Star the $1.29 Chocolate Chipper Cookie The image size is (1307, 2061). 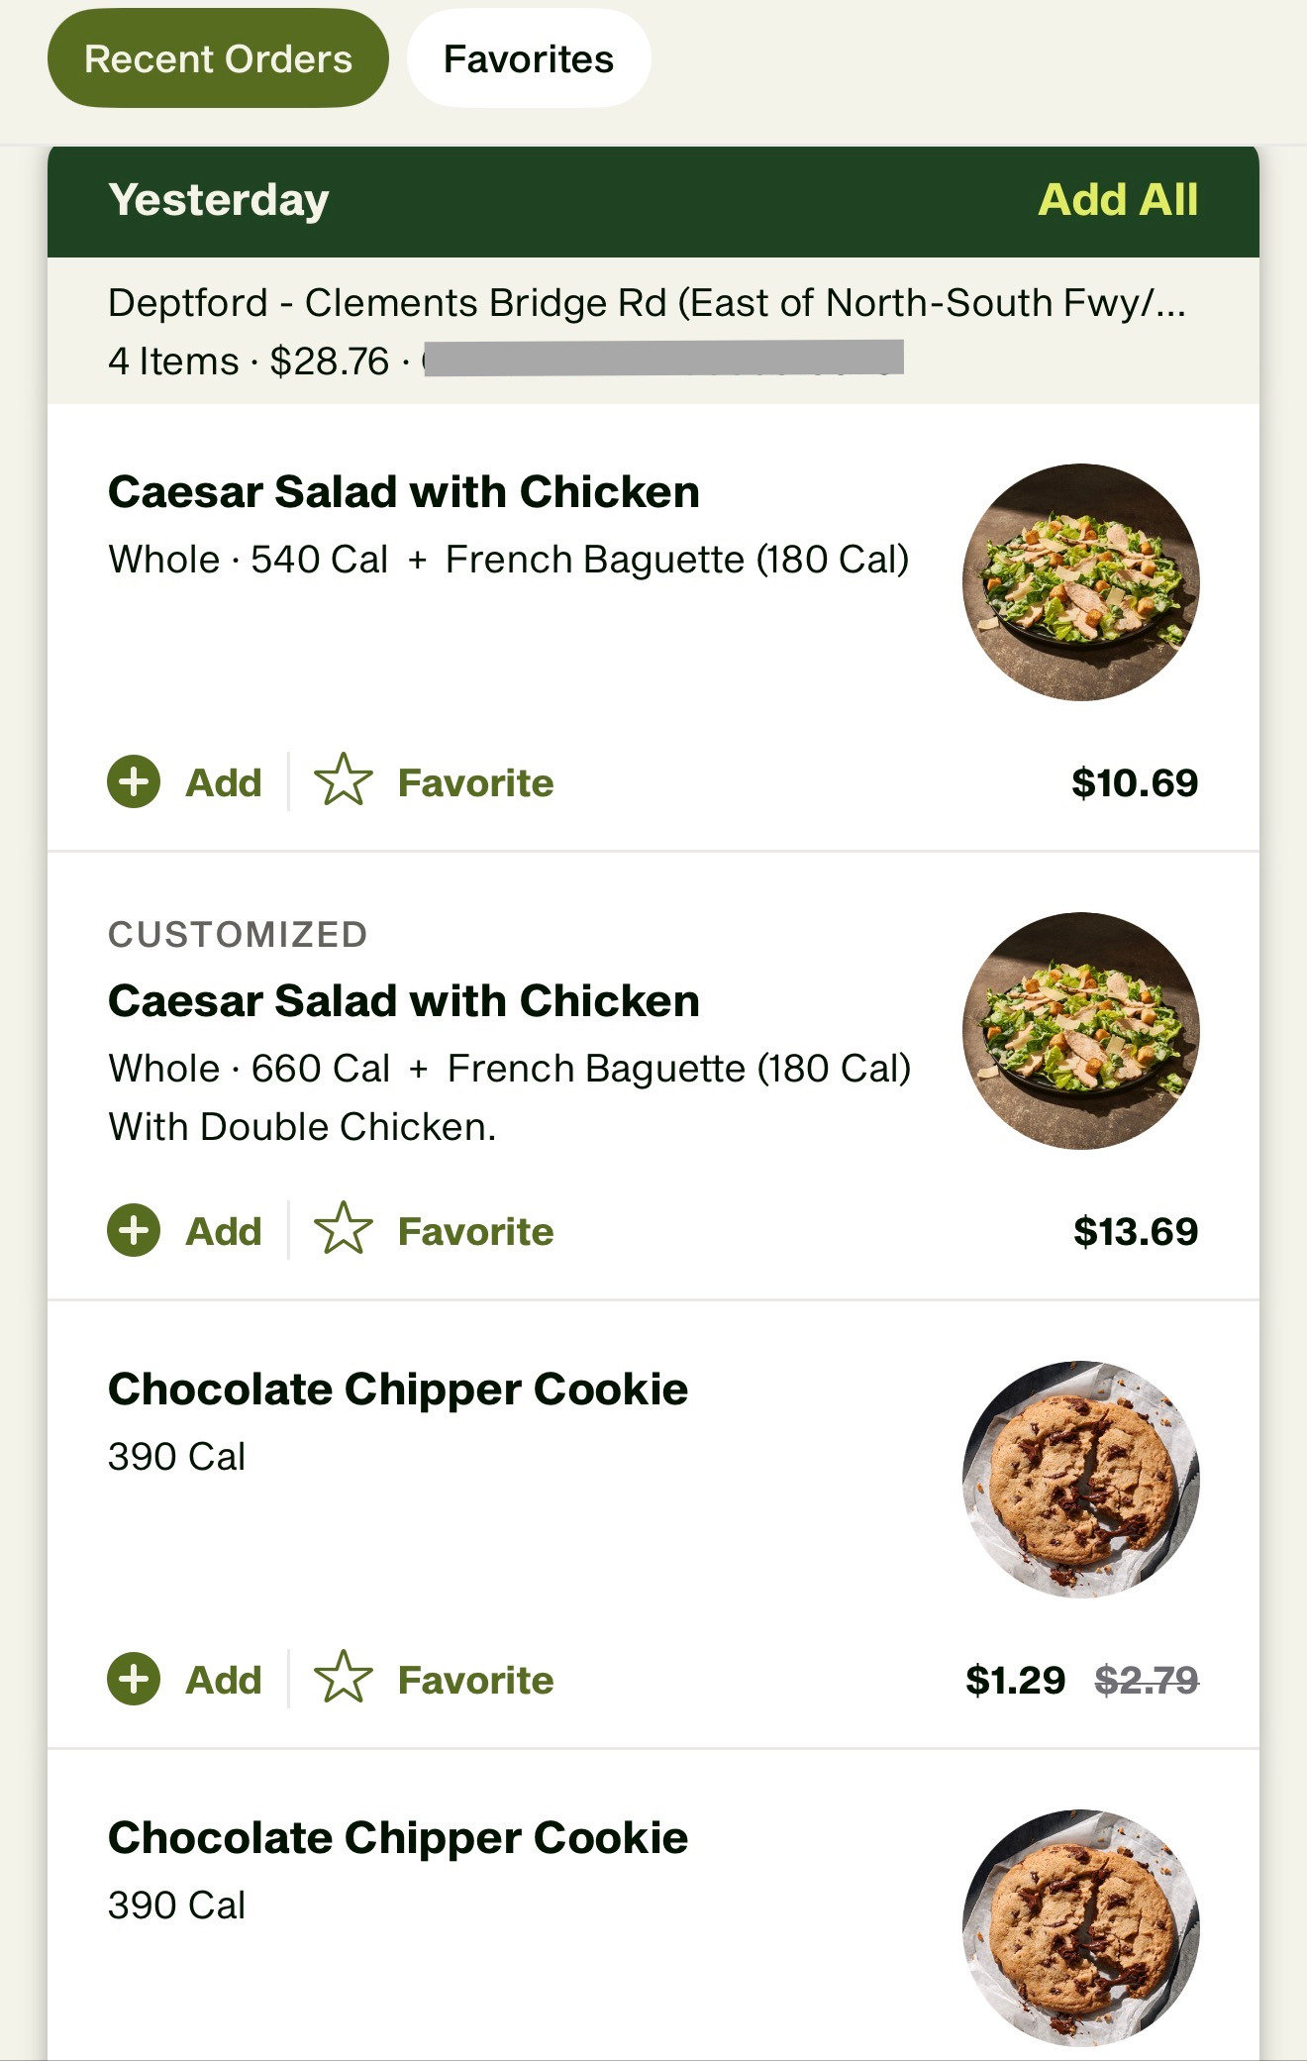pos(343,1678)
